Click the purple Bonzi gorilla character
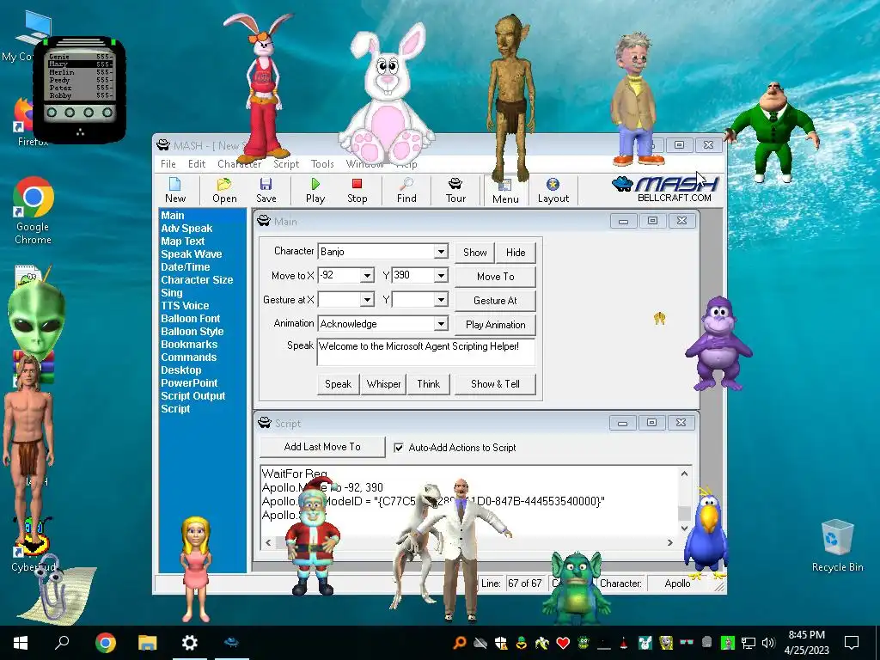Image resolution: width=880 pixels, height=660 pixels. [x=719, y=344]
